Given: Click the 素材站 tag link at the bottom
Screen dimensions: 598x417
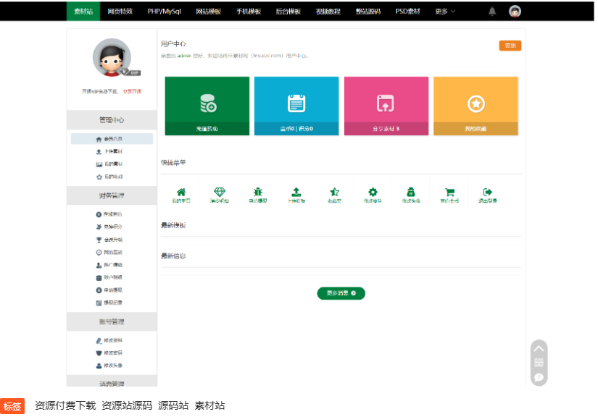Looking at the screenshot, I should pos(213,405).
